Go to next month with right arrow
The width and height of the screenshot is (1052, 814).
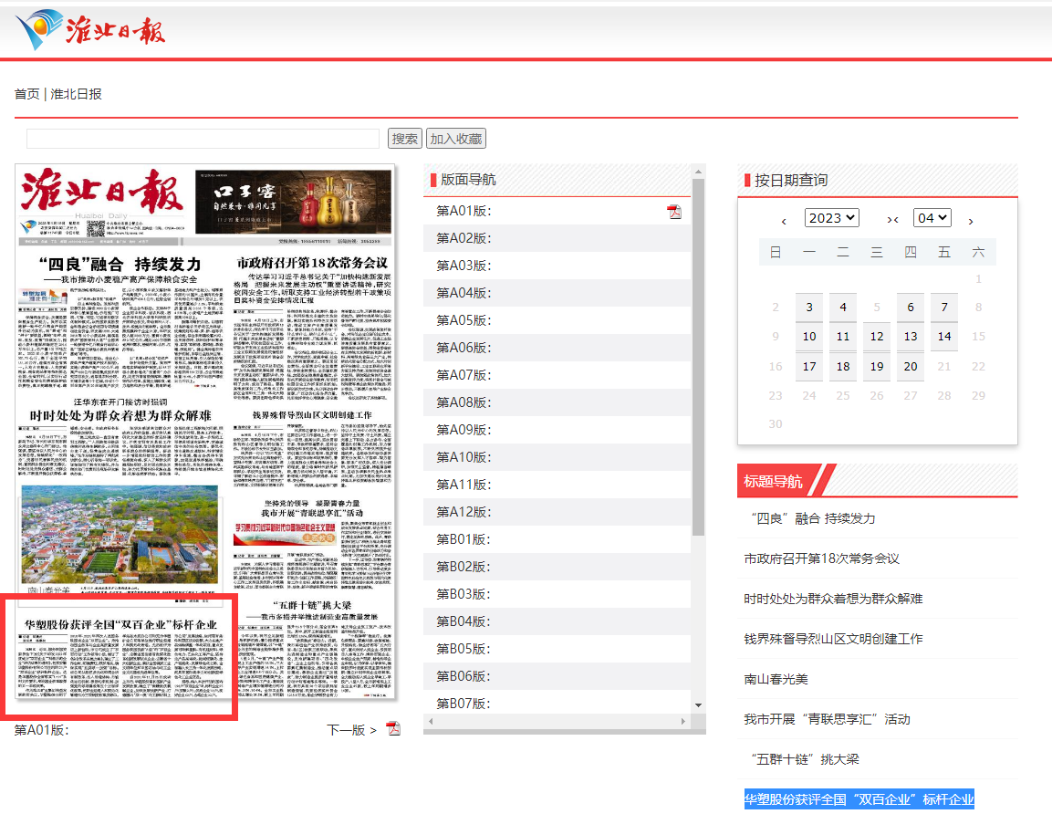970,221
